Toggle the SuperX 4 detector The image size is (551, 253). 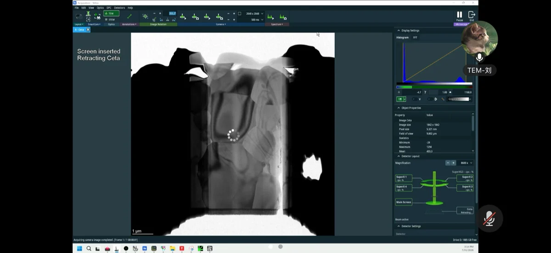pyautogui.click(x=404, y=188)
